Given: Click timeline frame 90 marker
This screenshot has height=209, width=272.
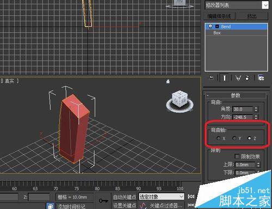Looking at the screenshot, I should [x=139, y=189].
